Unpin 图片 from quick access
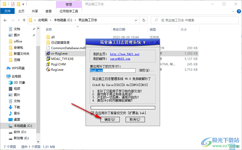This screenshot has width=242, height=150. coord(33,35)
